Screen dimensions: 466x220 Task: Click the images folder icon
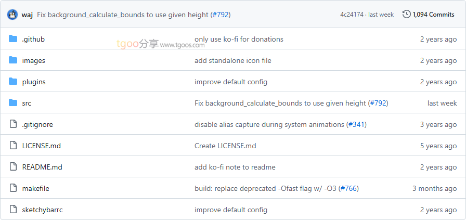[13, 60]
